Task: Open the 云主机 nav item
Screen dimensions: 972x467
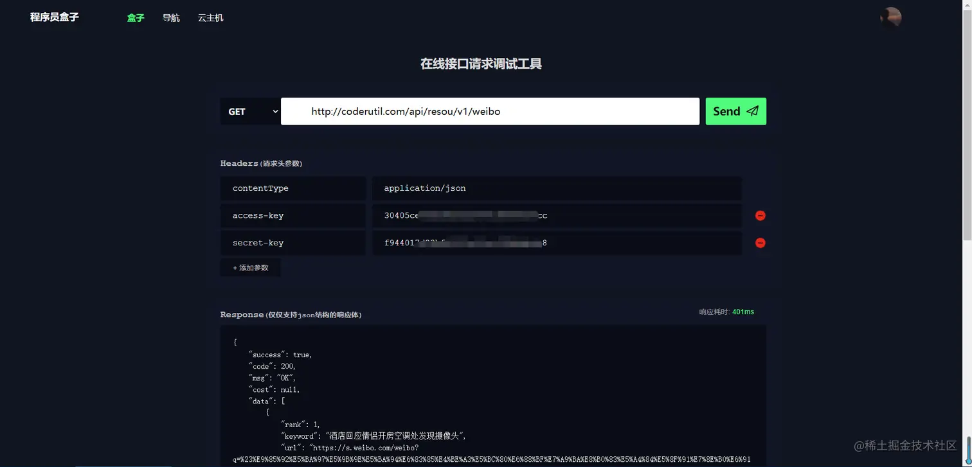Action: click(x=211, y=18)
